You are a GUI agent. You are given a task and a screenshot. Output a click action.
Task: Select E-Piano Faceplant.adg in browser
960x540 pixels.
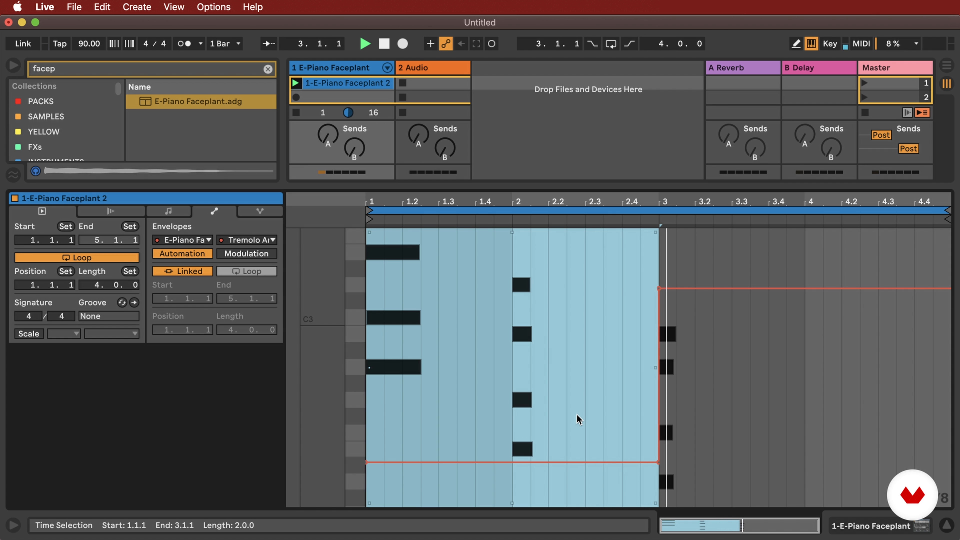201,101
